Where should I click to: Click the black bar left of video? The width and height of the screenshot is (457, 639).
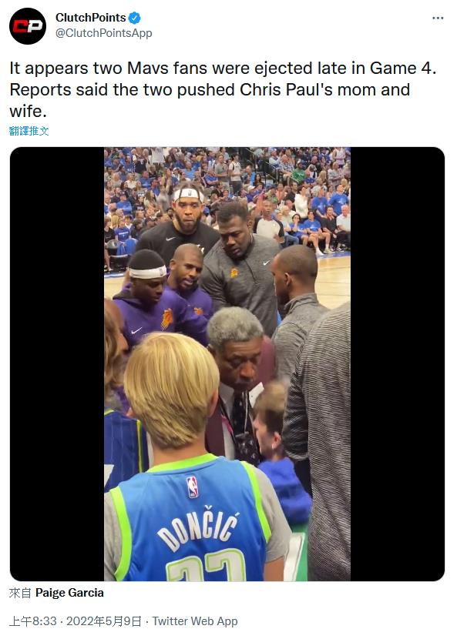(57, 364)
